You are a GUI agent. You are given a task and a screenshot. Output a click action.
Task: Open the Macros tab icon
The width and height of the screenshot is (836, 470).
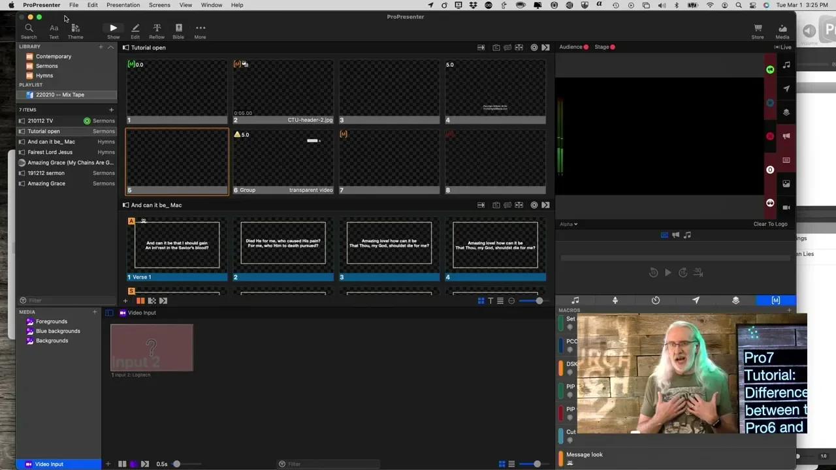coord(776,300)
